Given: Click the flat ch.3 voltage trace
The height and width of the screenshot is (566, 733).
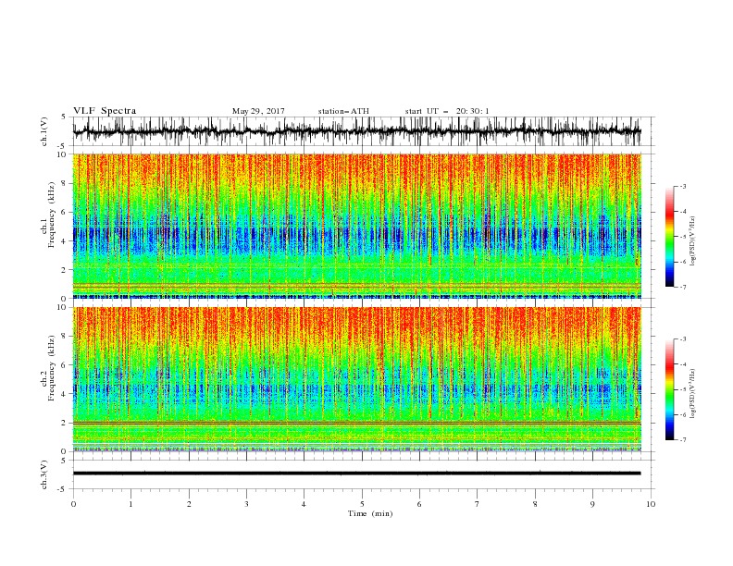Looking at the screenshot, I should click(x=356, y=474).
